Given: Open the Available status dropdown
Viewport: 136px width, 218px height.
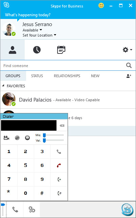Looking at the screenshot, I should coord(32,30).
